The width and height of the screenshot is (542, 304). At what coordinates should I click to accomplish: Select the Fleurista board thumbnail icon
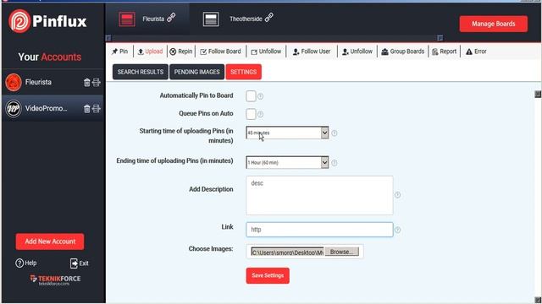tap(127, 19)
